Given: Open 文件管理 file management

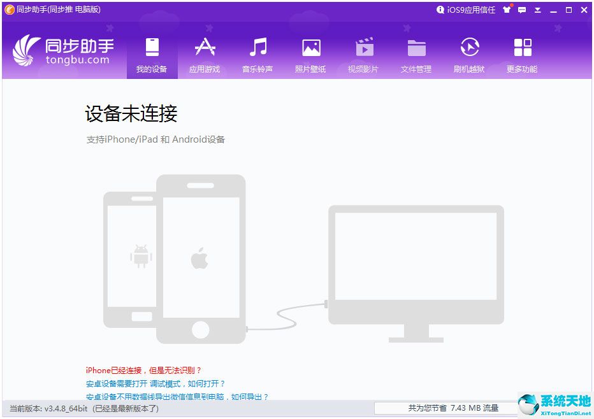Looking at the screenshot, I should pos(416,55).
